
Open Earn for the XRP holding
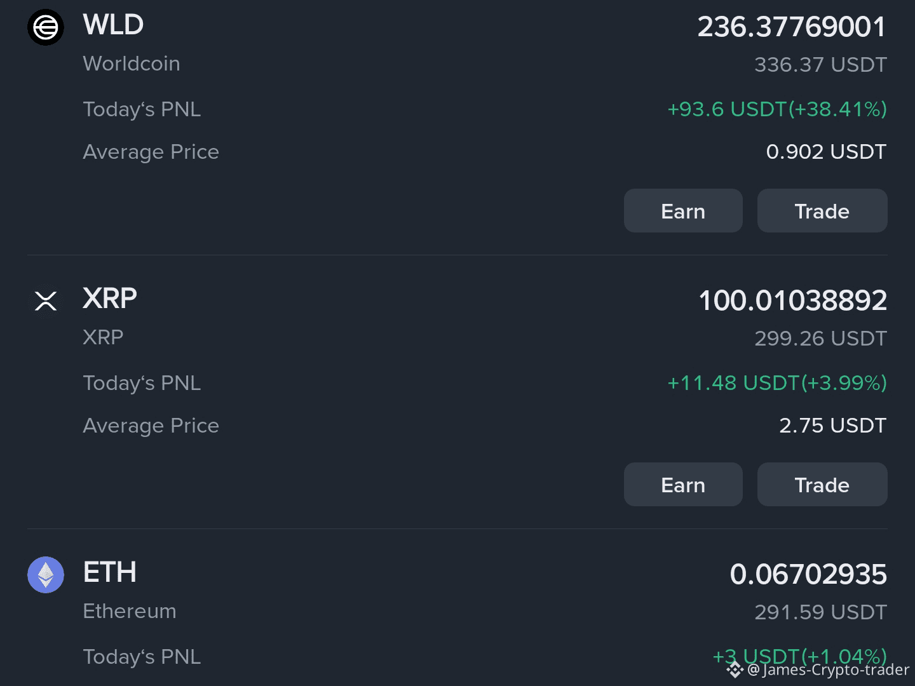coord(683,484)
